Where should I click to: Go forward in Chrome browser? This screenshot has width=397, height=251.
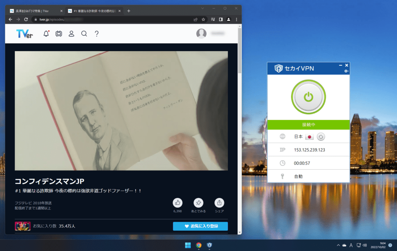pos(18,19)
